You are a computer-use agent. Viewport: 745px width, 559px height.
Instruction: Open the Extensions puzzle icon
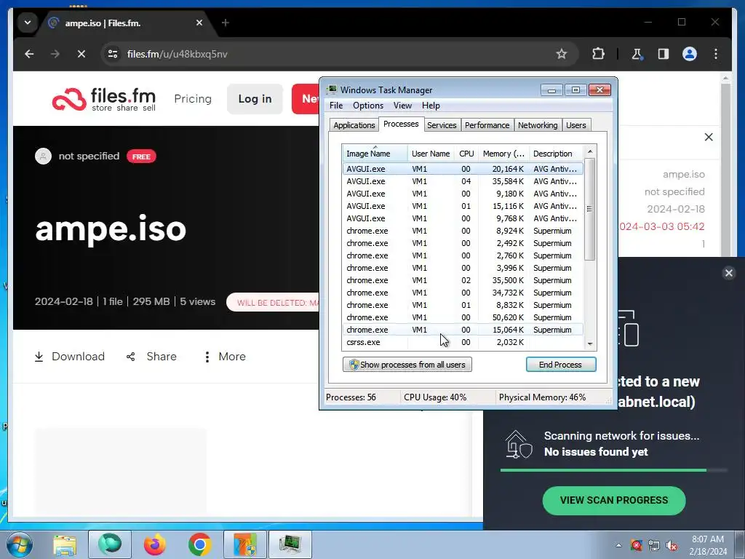[x=598, y=54]
